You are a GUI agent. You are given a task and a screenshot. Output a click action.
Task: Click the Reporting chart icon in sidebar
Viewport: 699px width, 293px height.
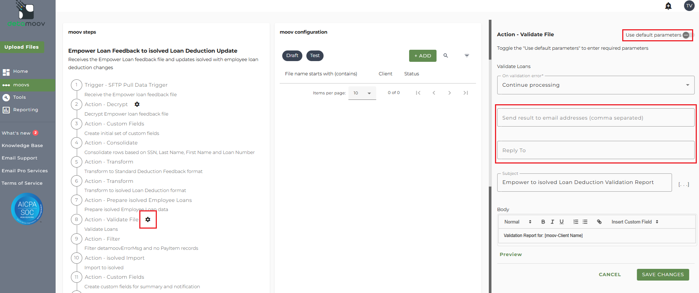[x=6, y=110]
